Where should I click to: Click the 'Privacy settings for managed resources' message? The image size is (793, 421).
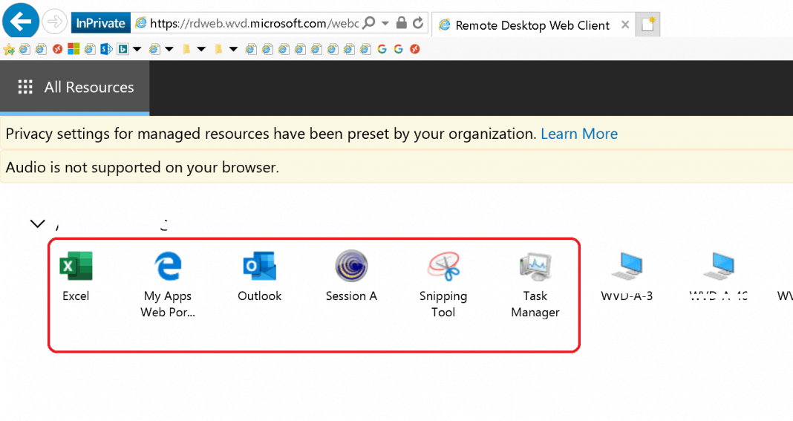click(x=270, y=134)
